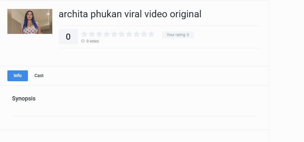Click the 0 score box
Image resolution: width=304 pixels, height=142 pixels.
tap(68, 37)
